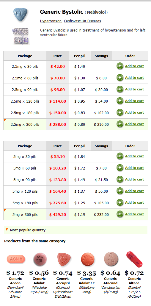Add 5mg × 120 pills to cart link
Screen dimensions: 151x306
134,191
